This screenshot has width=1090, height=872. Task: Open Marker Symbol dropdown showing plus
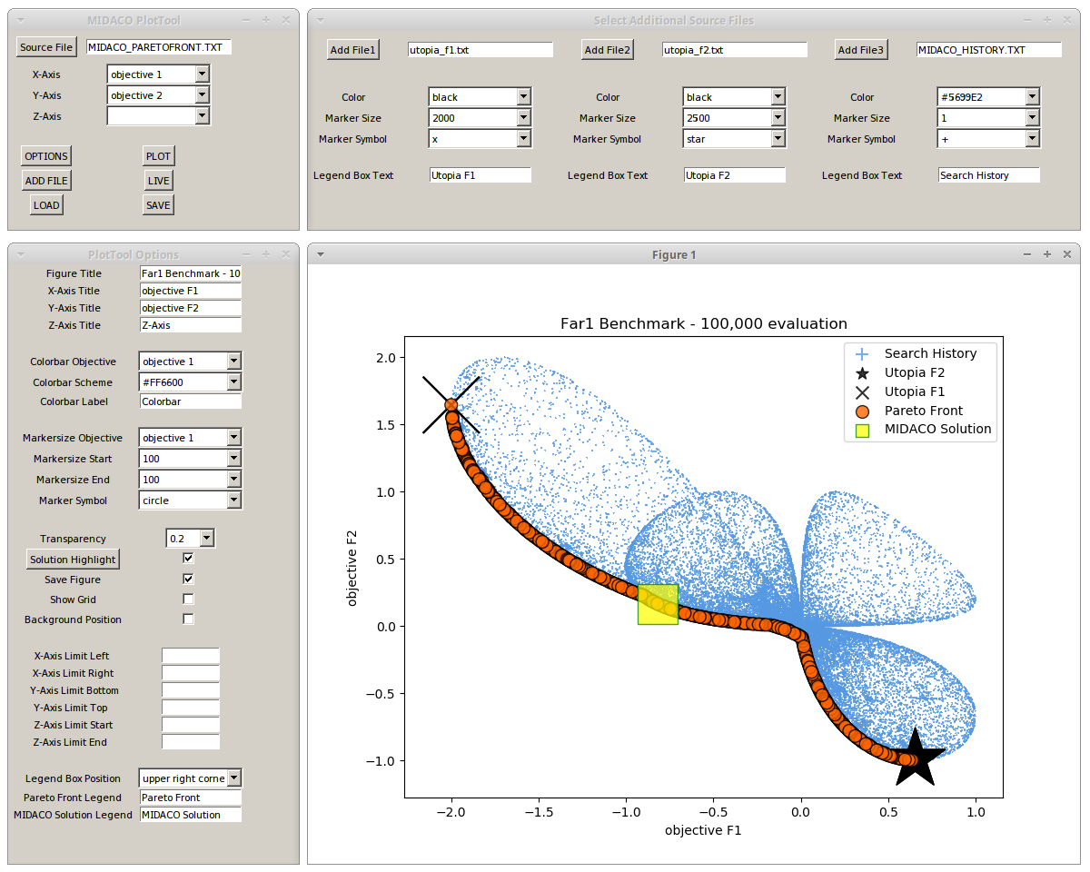click(1033, 138)
